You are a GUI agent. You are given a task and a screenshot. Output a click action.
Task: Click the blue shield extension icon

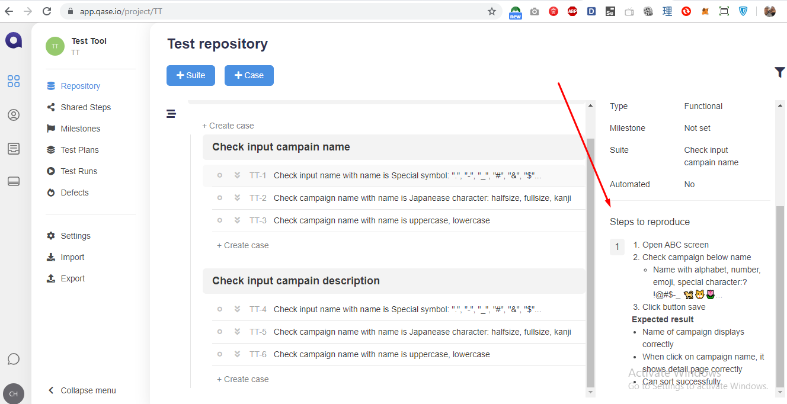743,11
